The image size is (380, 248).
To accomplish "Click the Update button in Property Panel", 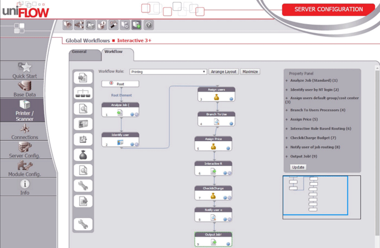I will (x=298, y=167).
